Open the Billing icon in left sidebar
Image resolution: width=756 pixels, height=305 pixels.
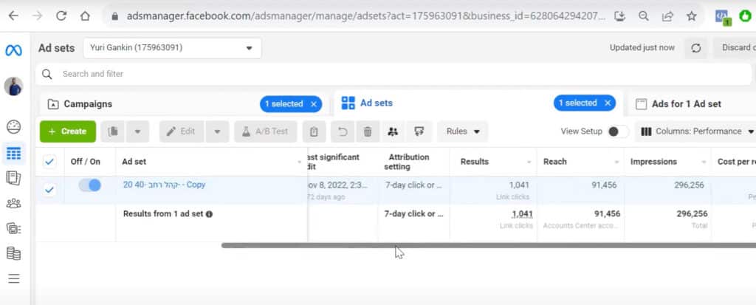coord(13,253)
